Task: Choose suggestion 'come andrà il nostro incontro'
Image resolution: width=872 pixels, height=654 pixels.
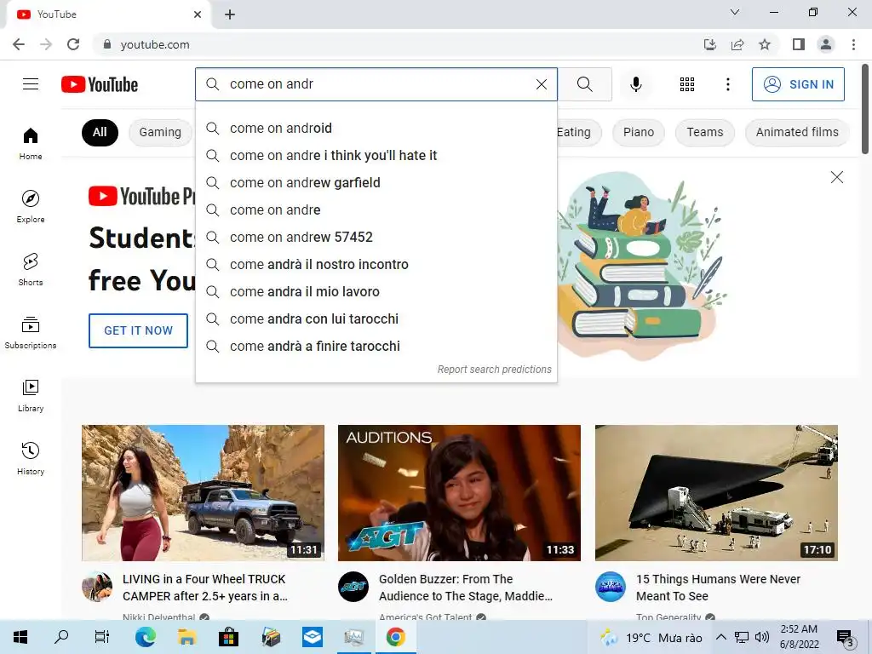Action: [376, 264]
